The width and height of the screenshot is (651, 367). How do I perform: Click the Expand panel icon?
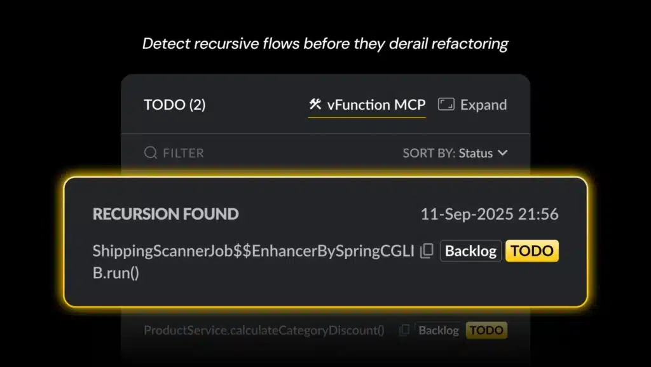pyautogui.click(x=446, y=104)
